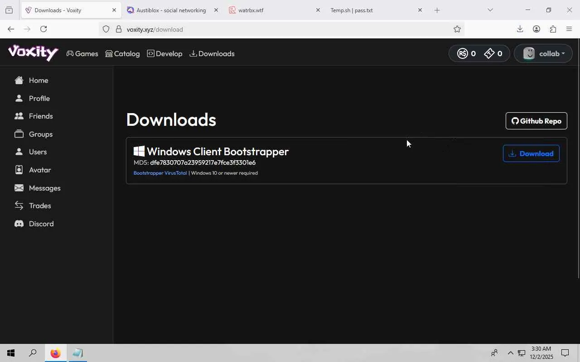
Task: Switch to the watrbx.wtf tab
Action: tap(273, 10)
